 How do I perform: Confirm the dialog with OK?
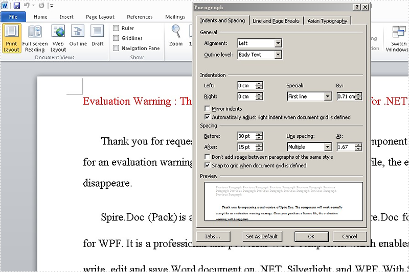point(311,236)
